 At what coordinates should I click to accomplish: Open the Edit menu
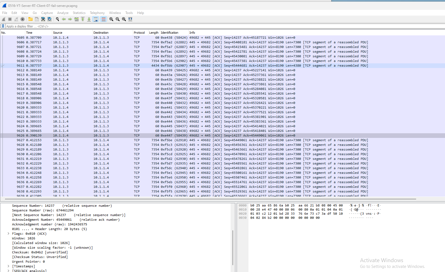click(x=14, y=13)
